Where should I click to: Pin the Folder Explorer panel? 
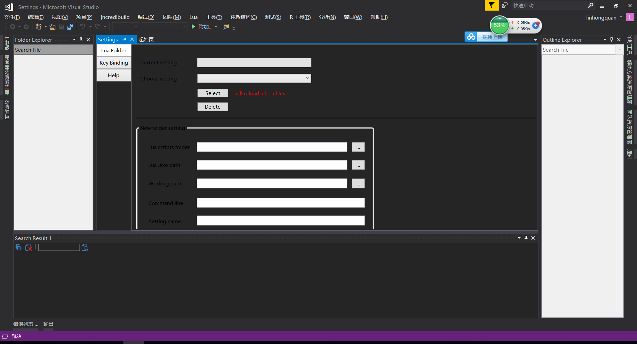pyautogui.click(x=81, y=40)
